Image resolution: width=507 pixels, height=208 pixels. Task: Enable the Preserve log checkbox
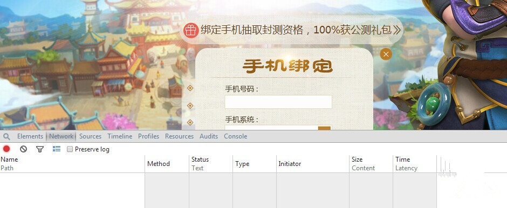70,149
